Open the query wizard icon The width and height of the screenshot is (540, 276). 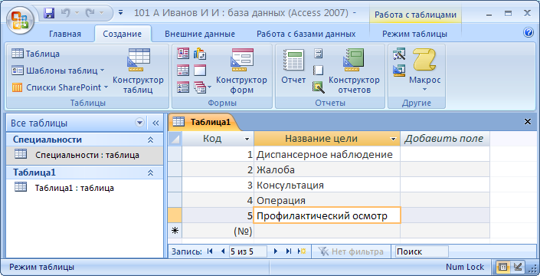click(x=400, y=54)
